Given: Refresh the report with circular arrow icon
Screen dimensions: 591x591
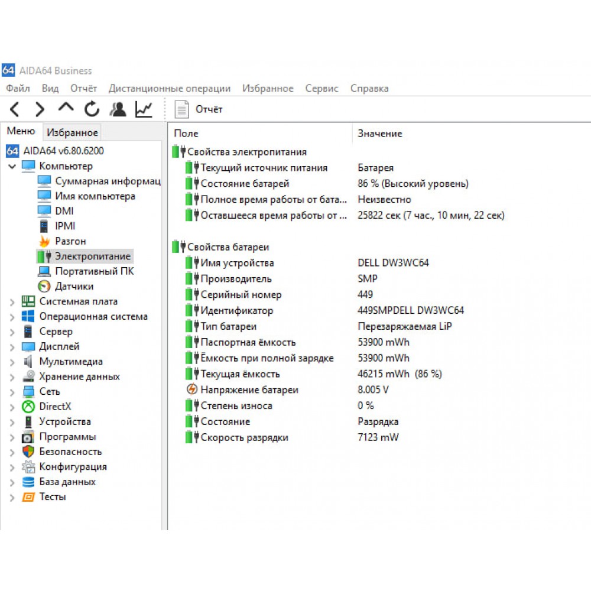Looking at the screenshot, I should tap(92, 109).
